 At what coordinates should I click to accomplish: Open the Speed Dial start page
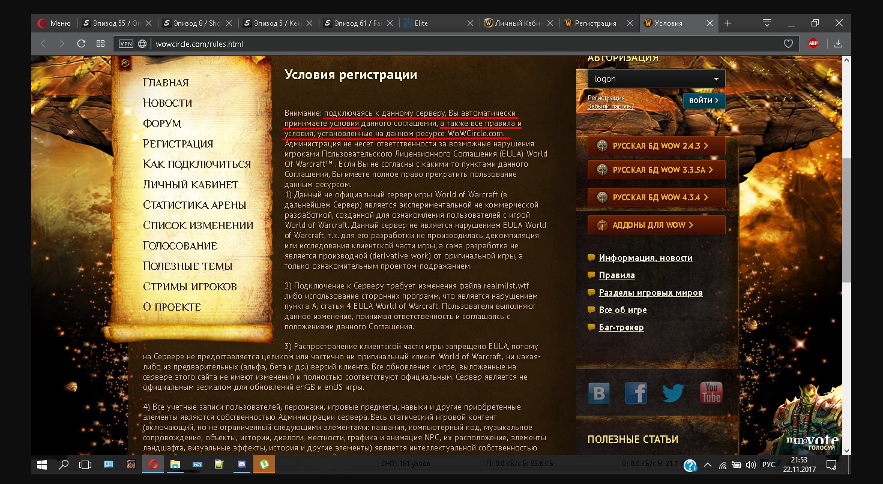[x=101, y=44]
